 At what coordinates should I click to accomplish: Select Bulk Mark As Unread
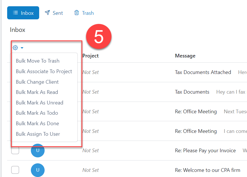click(39, 102)
